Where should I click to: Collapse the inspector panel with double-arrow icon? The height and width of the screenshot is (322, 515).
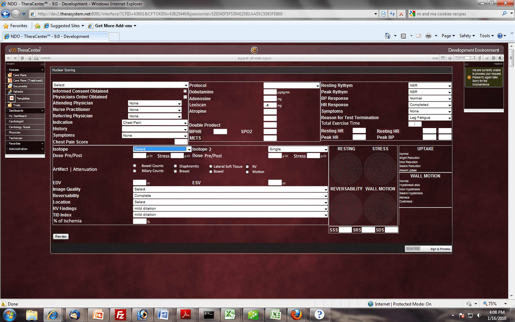coord(467,64)
